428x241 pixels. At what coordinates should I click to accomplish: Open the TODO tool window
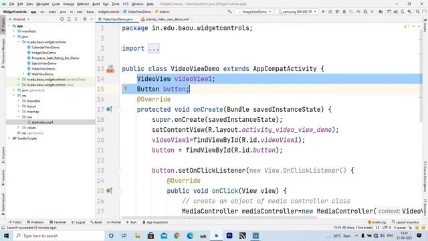(15, 222)
